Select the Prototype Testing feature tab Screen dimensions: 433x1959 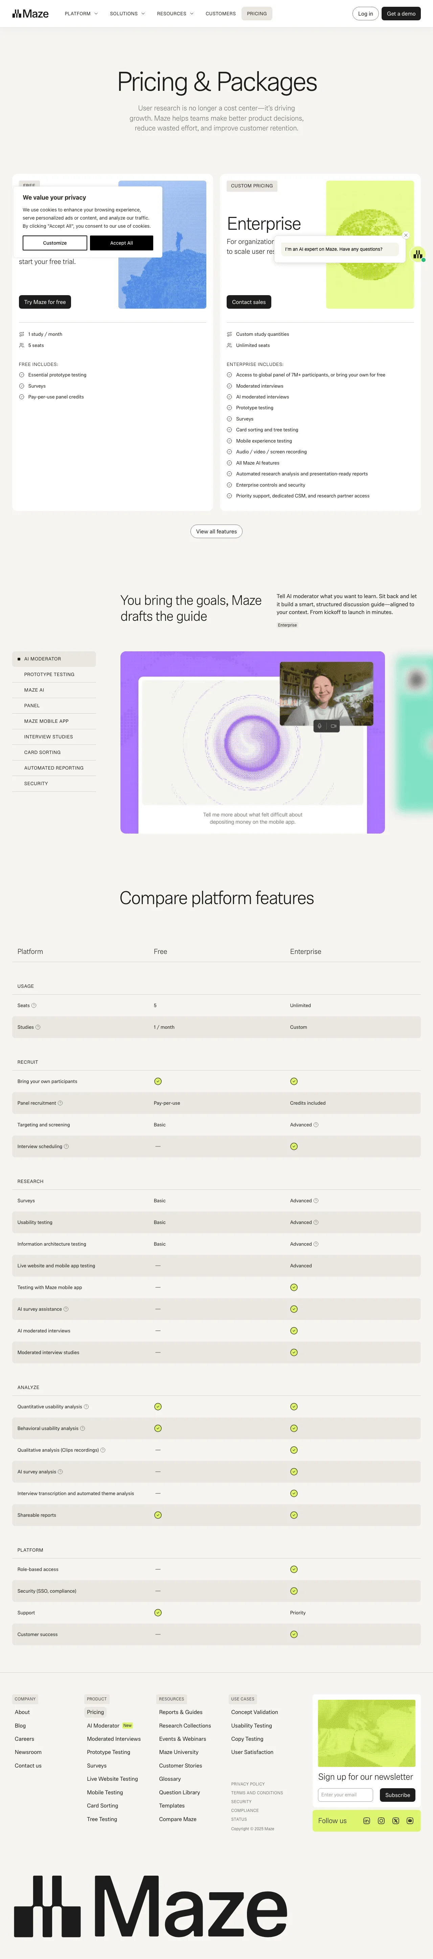(49, 675)
